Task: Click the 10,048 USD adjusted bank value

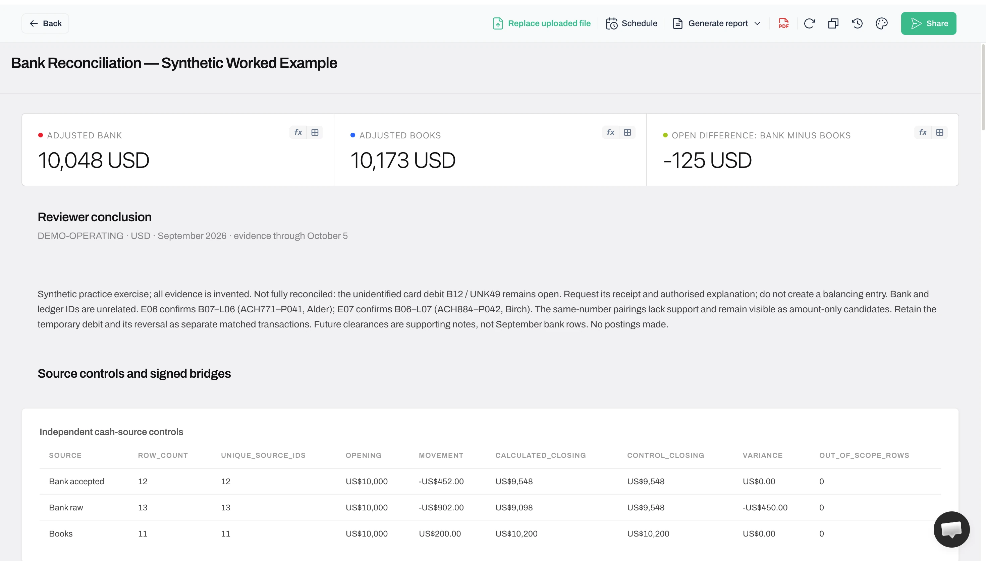Action: 94,160
